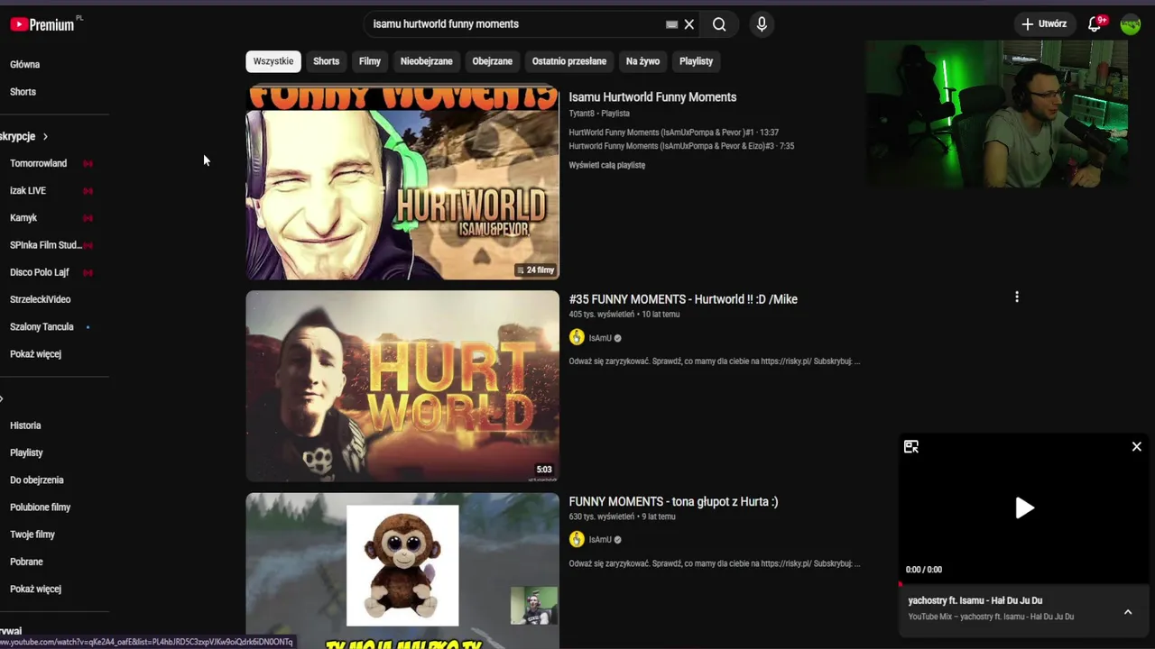Click SPInka Film Studio live indicator
1155x649 pixels.
point(88,244)
